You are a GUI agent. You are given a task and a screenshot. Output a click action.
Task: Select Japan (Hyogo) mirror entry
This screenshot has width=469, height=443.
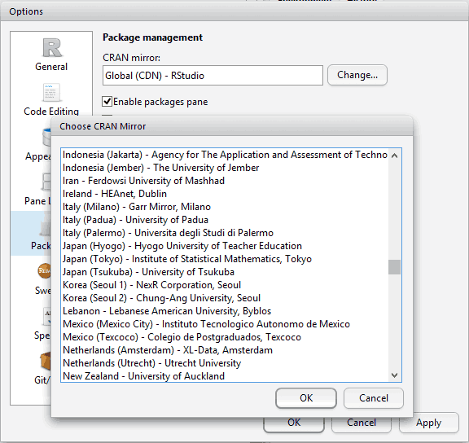click(x=225, y=246)
